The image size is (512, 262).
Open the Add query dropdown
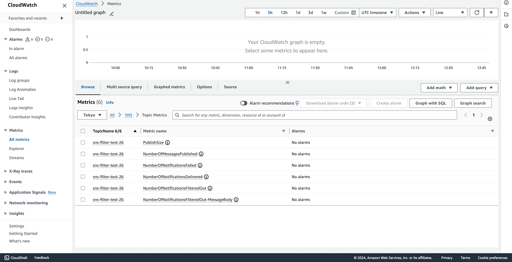tap(479, 88)
